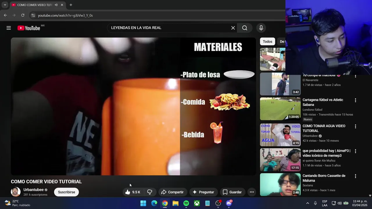Open the Xbox app from the taskbar

(197, 203)
